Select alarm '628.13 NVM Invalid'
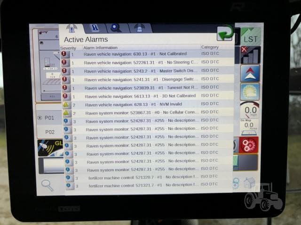The width and height of the screenshot is (301, 225). 148,105
